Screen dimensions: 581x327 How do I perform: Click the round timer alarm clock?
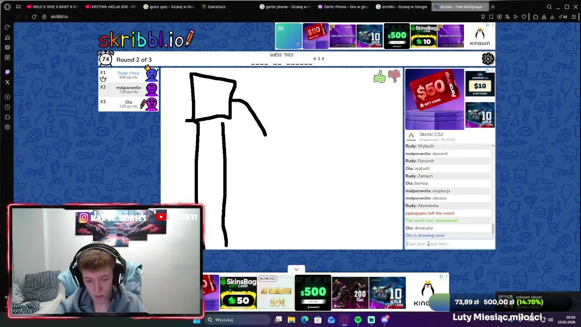[105, 59]
